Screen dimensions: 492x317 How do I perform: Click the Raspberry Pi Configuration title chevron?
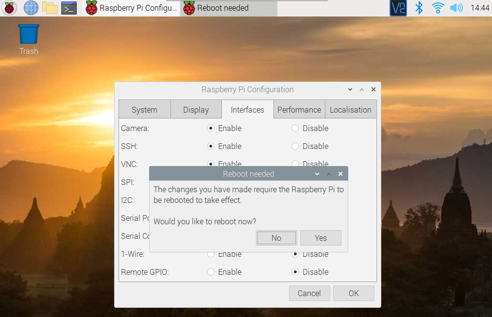click(x=350, y=89)
